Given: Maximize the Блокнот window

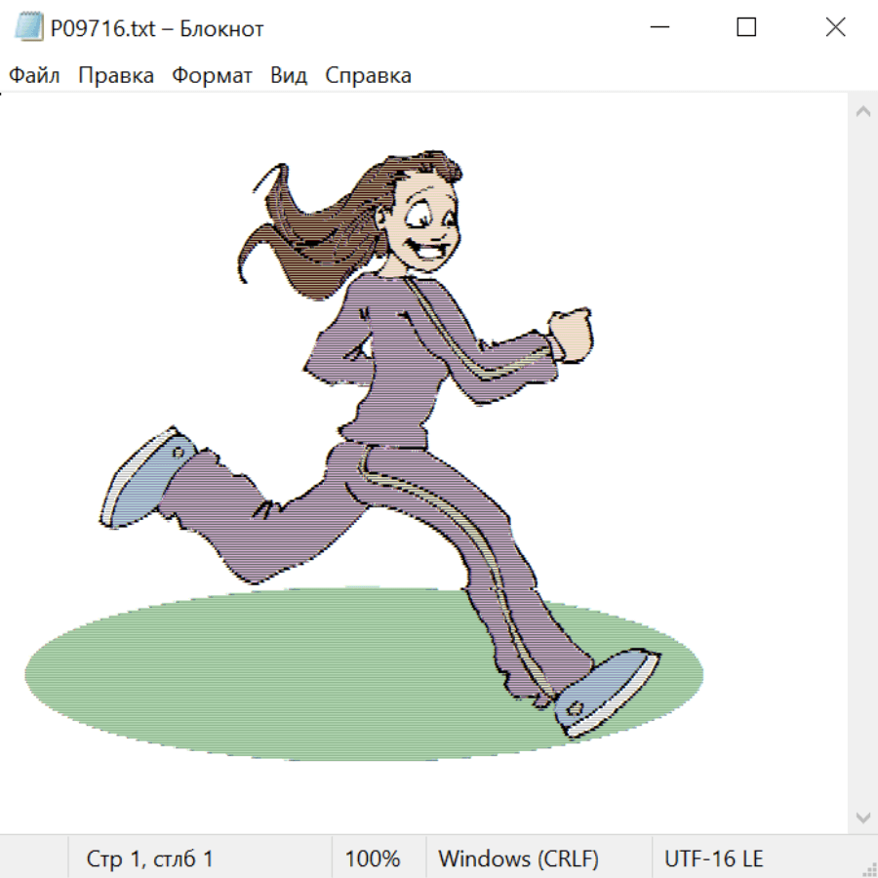Looking at the screenshot, I should (746, 28).
